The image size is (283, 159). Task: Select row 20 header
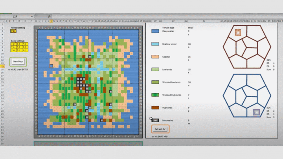tap(2, 85)
